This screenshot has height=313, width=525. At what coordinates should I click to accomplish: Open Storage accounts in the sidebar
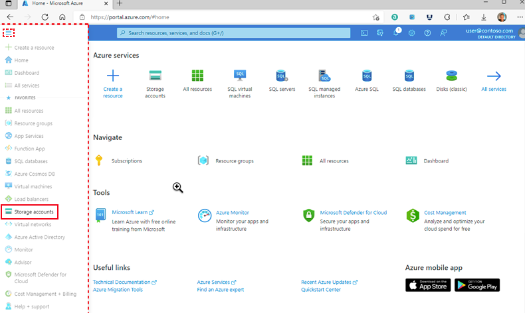pyautogui.click(x=29, y=212)
